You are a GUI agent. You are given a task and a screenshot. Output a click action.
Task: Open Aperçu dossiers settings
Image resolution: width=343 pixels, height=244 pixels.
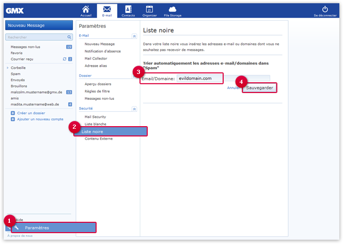pos(98,84)
